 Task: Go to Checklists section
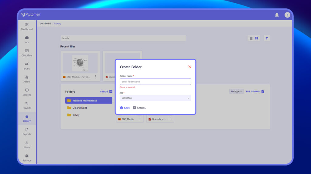pos(27,53)
